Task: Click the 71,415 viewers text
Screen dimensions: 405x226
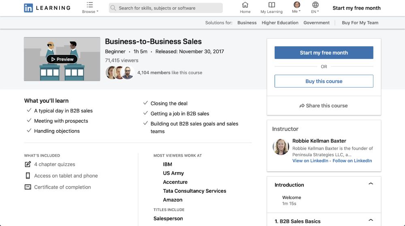Action: pyautogui.click(x=122, y=60)
